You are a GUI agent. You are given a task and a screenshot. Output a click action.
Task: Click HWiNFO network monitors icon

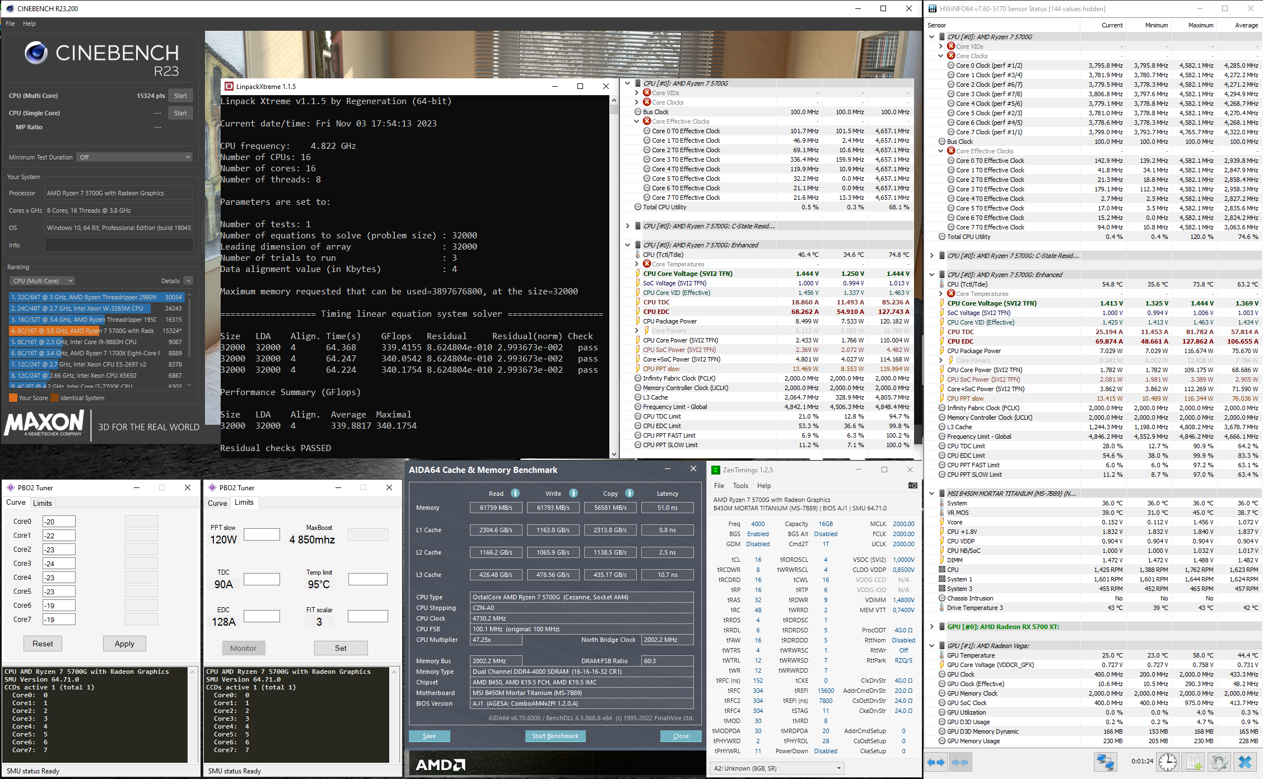(x=1104, y=762)
